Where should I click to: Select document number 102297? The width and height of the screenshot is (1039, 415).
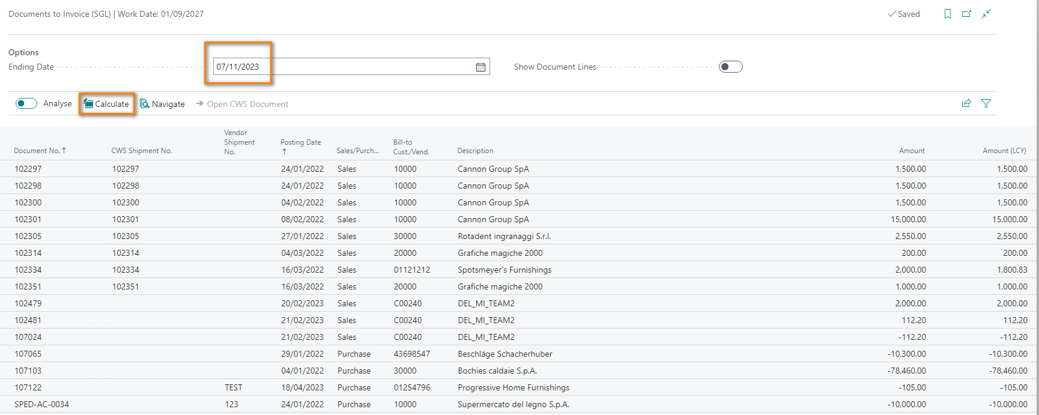point(28,169)
